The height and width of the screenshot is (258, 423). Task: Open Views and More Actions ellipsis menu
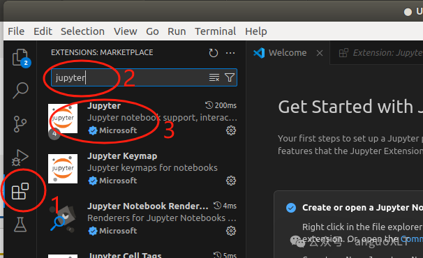230,53
